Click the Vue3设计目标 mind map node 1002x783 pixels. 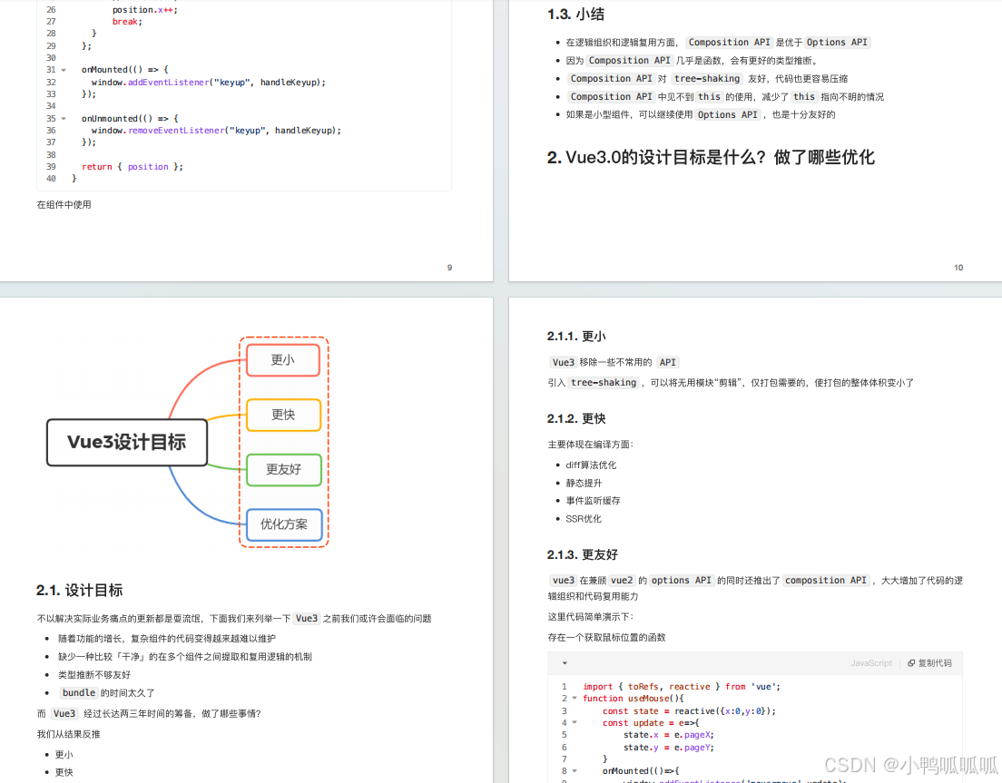tap(126, 443)
